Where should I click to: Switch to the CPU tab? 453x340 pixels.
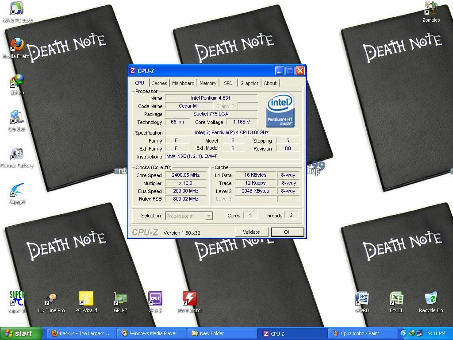point(139,83)
